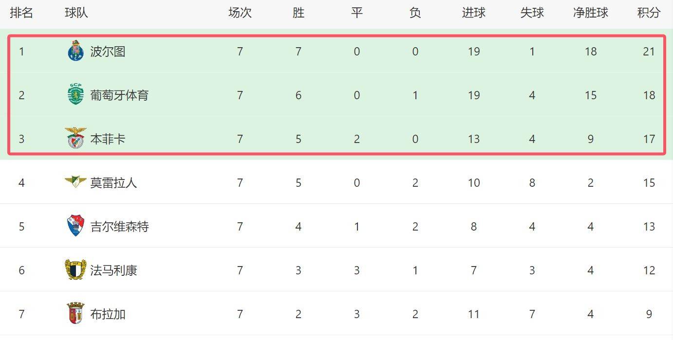Go to the 法马利康 team page
The height and width of the screenshot is (340, 673).
[113, 270]
